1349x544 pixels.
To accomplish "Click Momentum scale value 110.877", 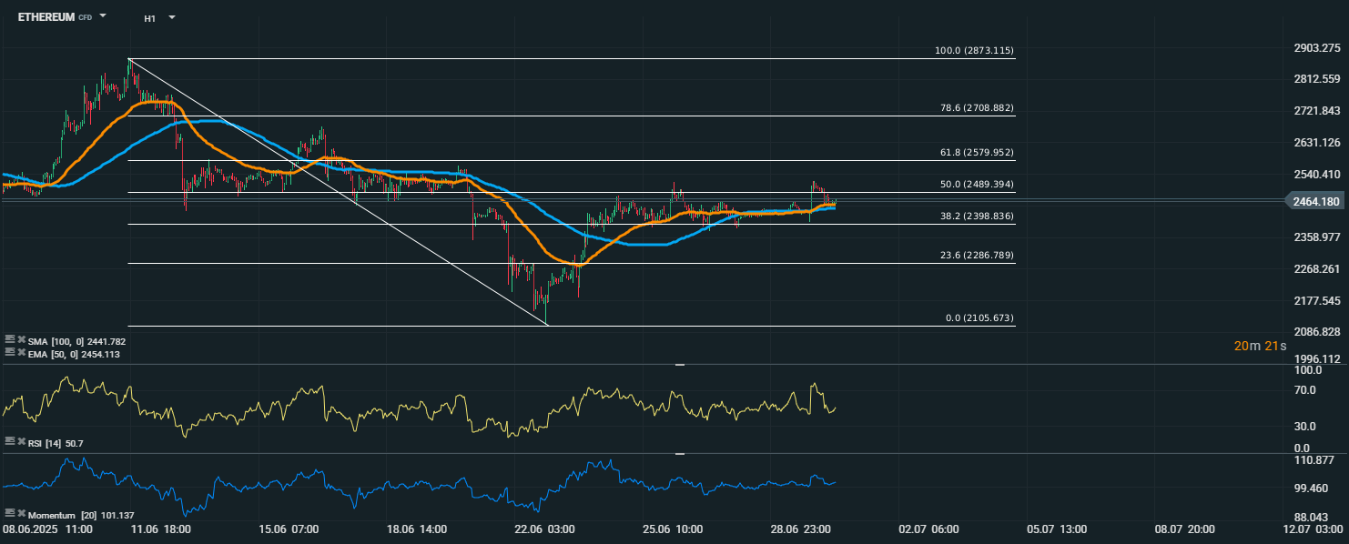I will click(1314, 461).
